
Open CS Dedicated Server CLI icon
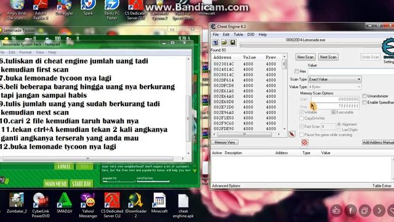(112, 205)
